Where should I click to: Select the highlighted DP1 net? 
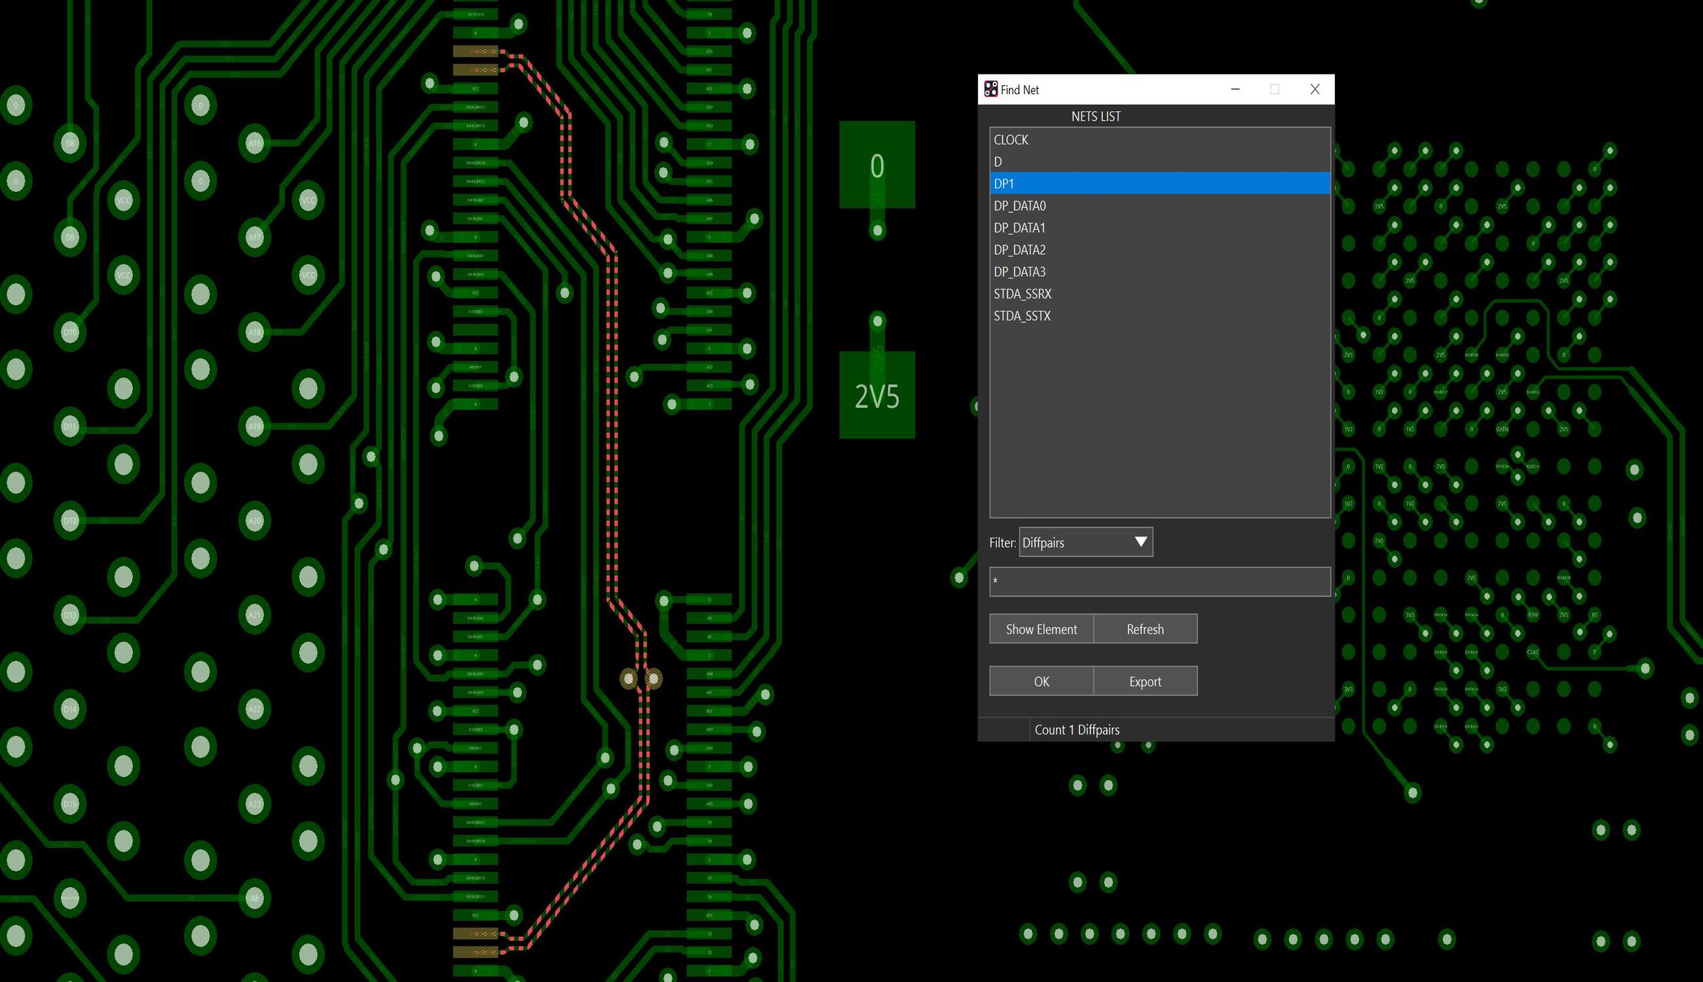(x=1159, y=183)
